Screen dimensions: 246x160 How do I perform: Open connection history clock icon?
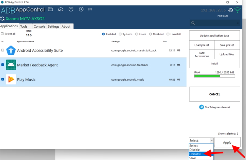[230, 10]
